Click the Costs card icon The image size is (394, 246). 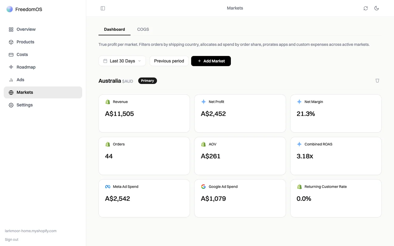11,55
